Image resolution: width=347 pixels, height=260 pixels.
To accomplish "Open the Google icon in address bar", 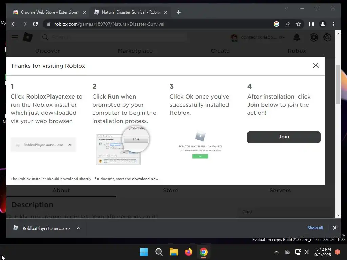I will 277,24.
